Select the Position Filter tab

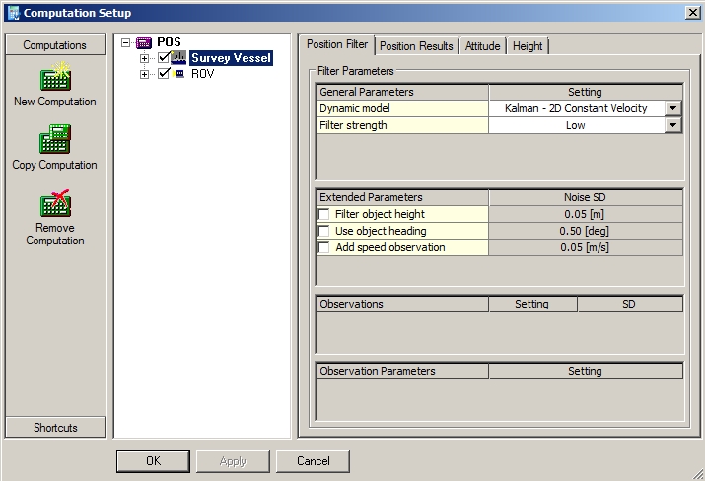pyautogui.click(x=337, y=44)
